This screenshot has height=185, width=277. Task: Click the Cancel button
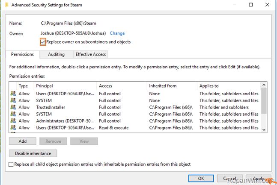(x=229, y=179)
